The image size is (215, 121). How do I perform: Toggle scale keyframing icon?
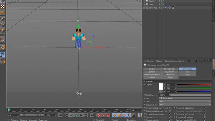click(119, 115)
